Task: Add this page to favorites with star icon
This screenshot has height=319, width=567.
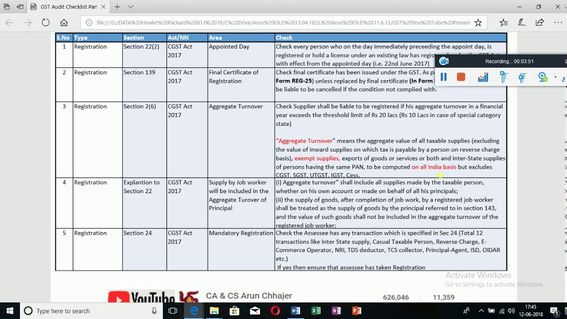Action: [478, 23]
